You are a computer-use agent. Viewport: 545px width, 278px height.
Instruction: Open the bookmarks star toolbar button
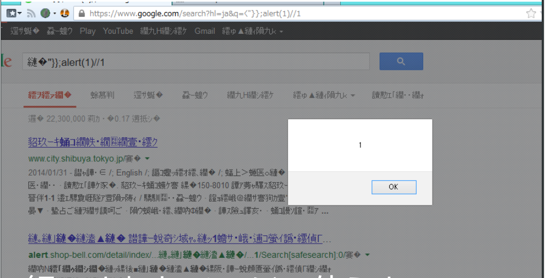[x=11, y=14]
